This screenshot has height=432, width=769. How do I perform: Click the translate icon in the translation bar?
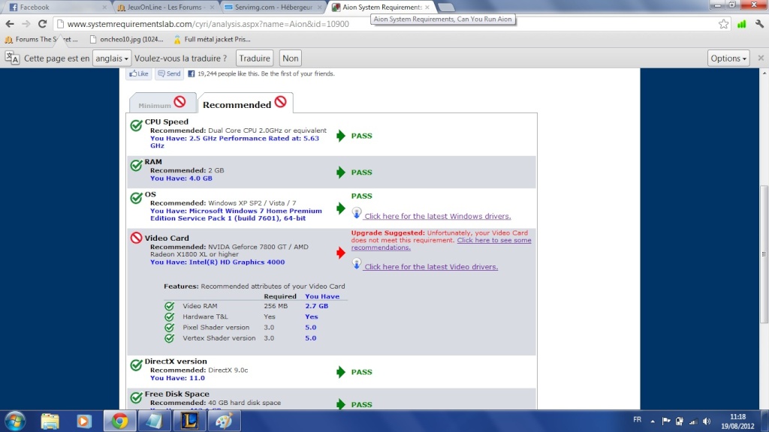12,58
